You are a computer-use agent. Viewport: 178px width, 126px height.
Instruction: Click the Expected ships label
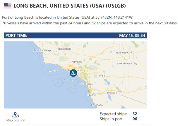pos(114,114)
